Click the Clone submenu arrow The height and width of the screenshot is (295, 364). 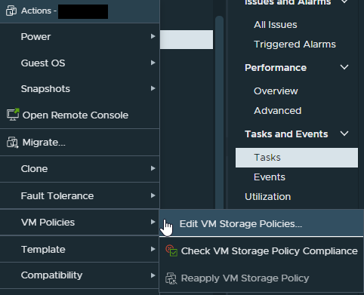tap(153, 168)
